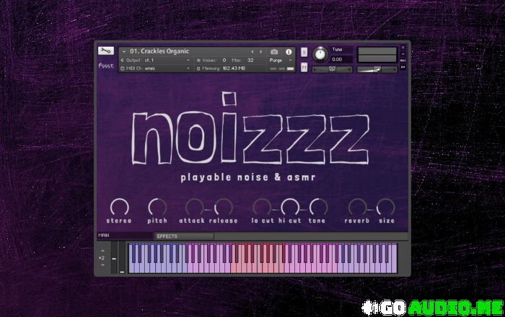The image size is (505, 317).
Task: Click the wrench edit-instrument icon
Action: click(x=105, y=51)
